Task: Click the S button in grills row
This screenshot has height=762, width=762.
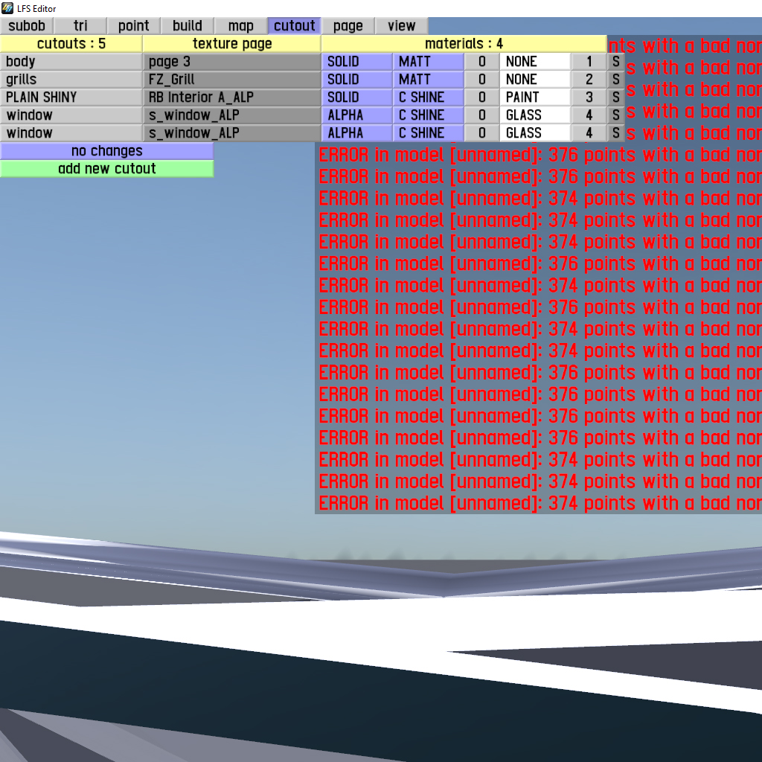Action: point(615,80)
